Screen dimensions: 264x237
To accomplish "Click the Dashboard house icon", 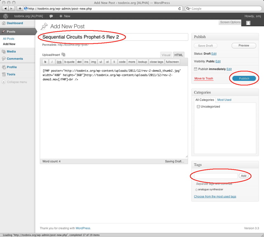I will pyautogui.click(x=4, y=23).
